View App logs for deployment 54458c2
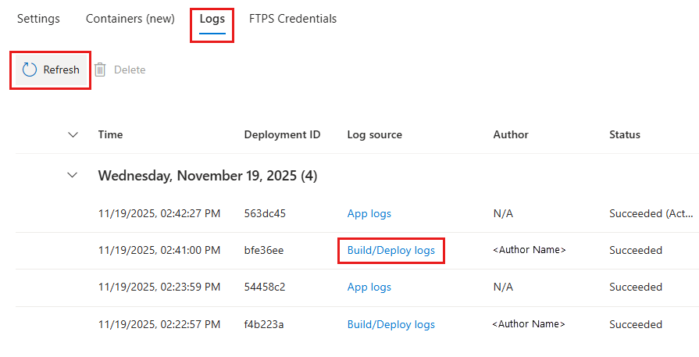Screen dimensions: 699x357 [x=369, y=287]
